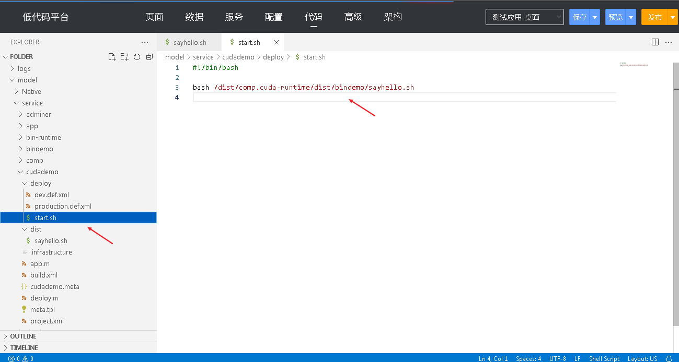The height and width of the screenshot is (362, 679).
Task: Expand the TIMELINE section
Action: 78,348
